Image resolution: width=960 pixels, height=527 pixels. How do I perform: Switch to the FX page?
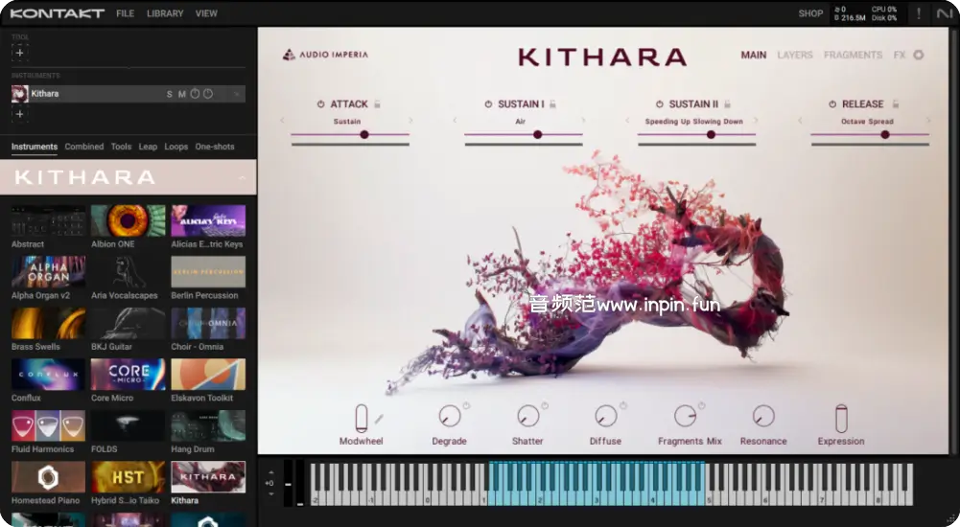click(x=899, y=55)
